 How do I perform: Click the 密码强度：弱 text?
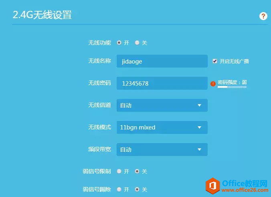click(x=232, y=82)
